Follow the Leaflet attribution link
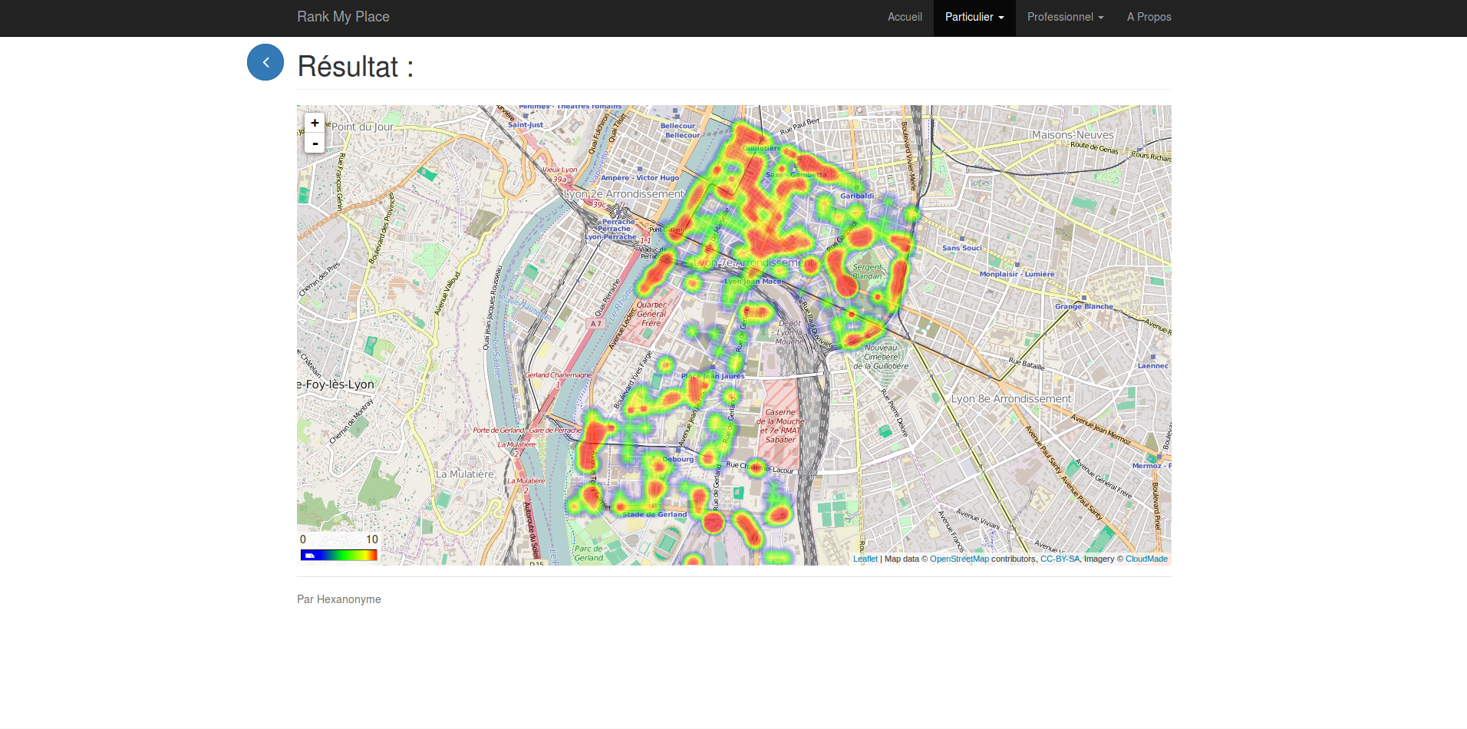 coord(865,559)
